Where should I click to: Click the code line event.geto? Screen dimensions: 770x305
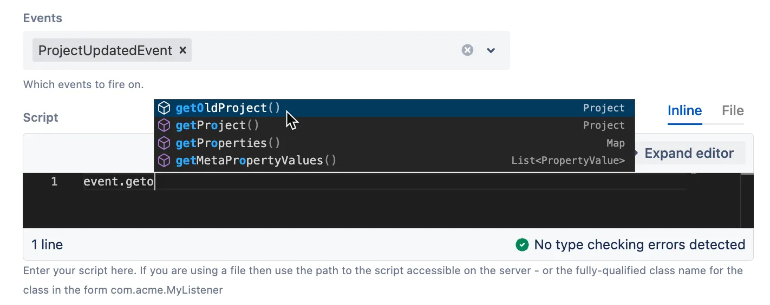119,182
